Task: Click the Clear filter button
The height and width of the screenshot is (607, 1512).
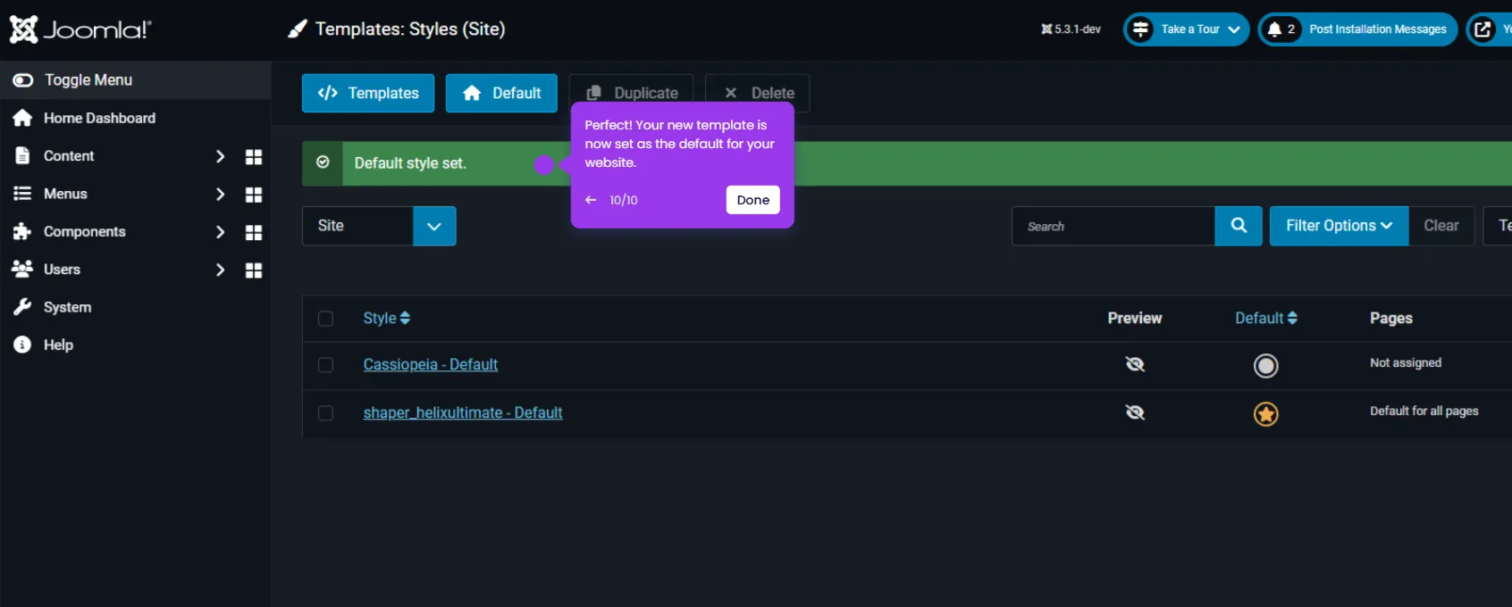Action: click(1441, 226)
